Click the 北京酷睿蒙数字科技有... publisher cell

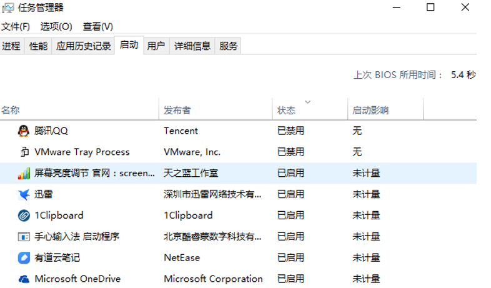pos(212,237)
